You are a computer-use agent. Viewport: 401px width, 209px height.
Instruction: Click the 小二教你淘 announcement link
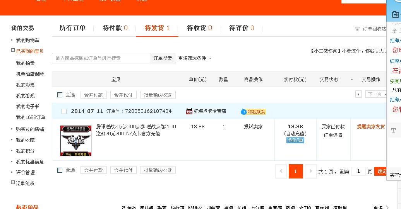pos(348,51)
